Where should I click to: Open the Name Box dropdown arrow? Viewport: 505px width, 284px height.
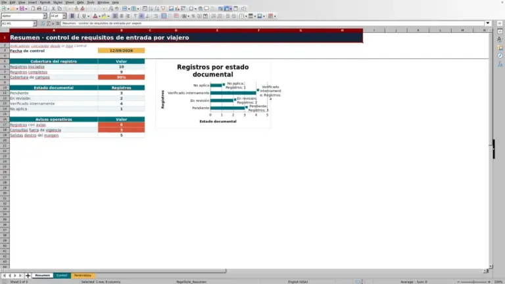point(35,24)
